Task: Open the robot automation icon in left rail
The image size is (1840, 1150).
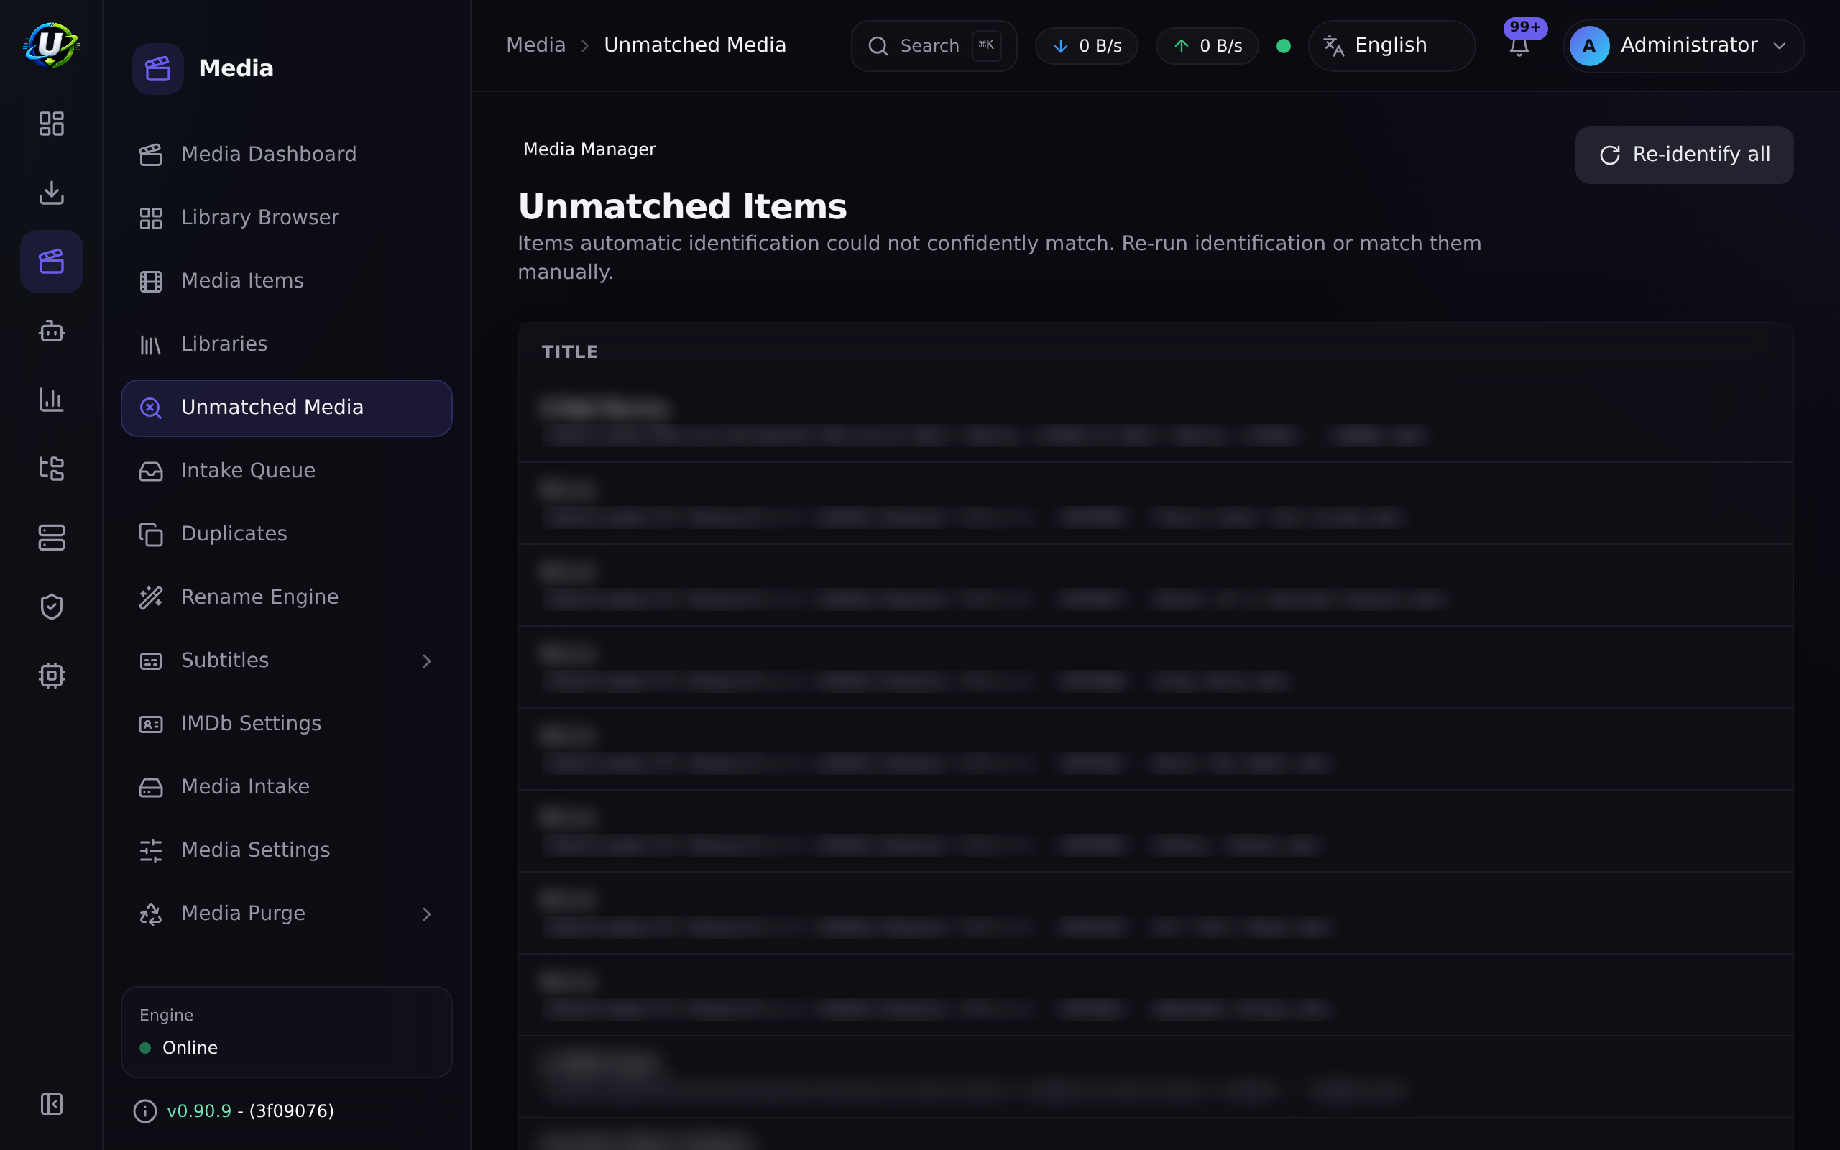Action: coord(51,331)
